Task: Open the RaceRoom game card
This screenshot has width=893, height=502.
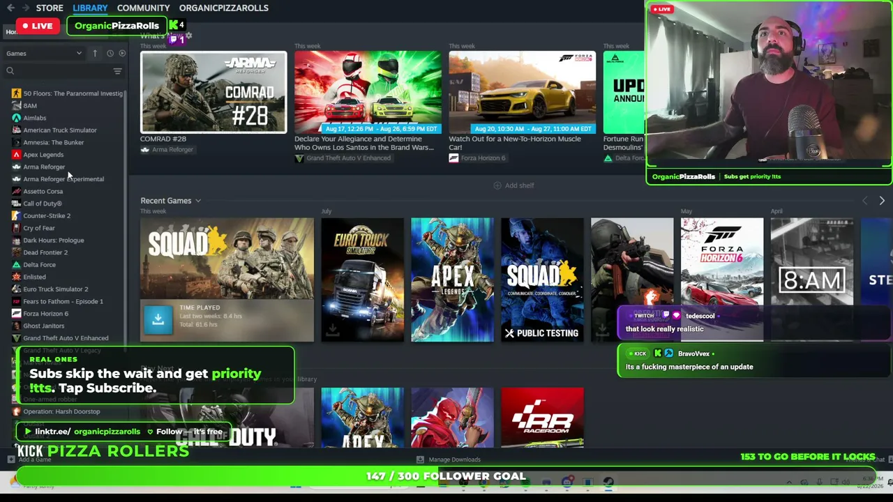Action: [x=542, y=418]
